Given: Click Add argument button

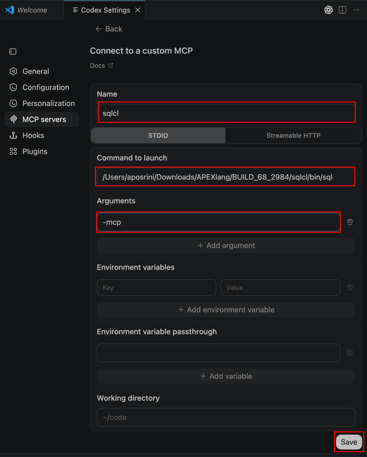Looking at the screenshot, I should pyautogui.click(x=226, y=245).
